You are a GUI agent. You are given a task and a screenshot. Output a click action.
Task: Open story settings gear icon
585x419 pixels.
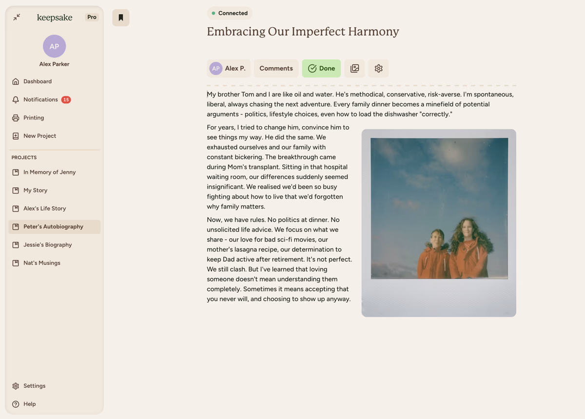tap(378, 68)
